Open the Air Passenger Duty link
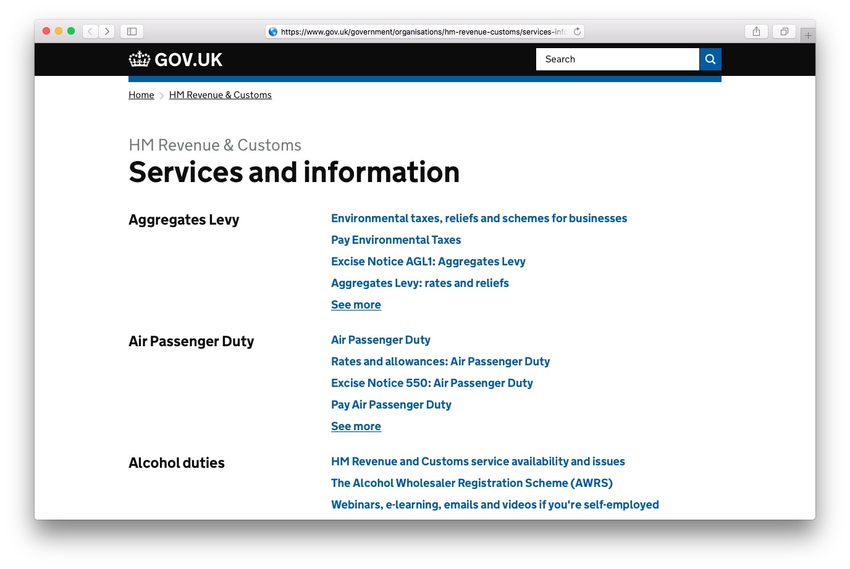The image size is (850, 569). point(381,340)
